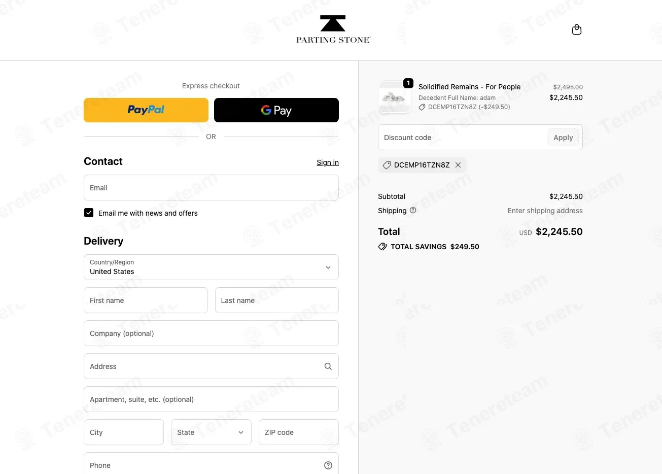Click the shipping info question mark icon
This screenshot has height=474, width=662.
point(413,210)
